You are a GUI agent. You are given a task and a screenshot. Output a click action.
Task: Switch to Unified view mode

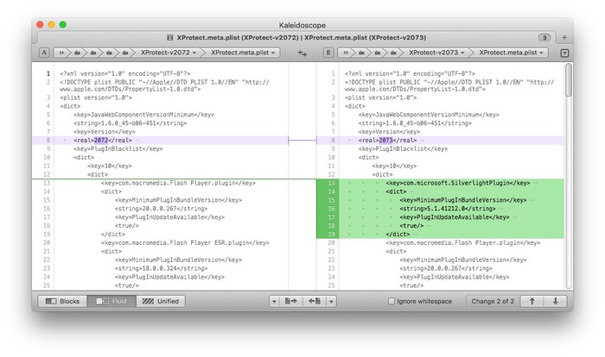tap(161, 301)
